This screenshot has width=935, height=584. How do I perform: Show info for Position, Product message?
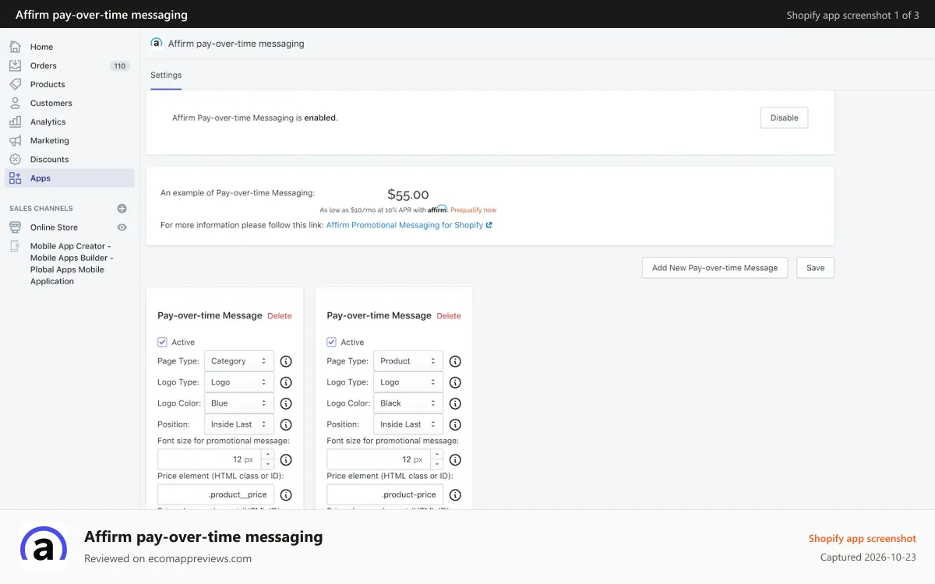tap(455, 424)
